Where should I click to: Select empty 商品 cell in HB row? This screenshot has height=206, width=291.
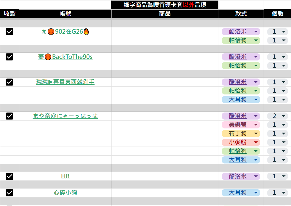[165, 176]
